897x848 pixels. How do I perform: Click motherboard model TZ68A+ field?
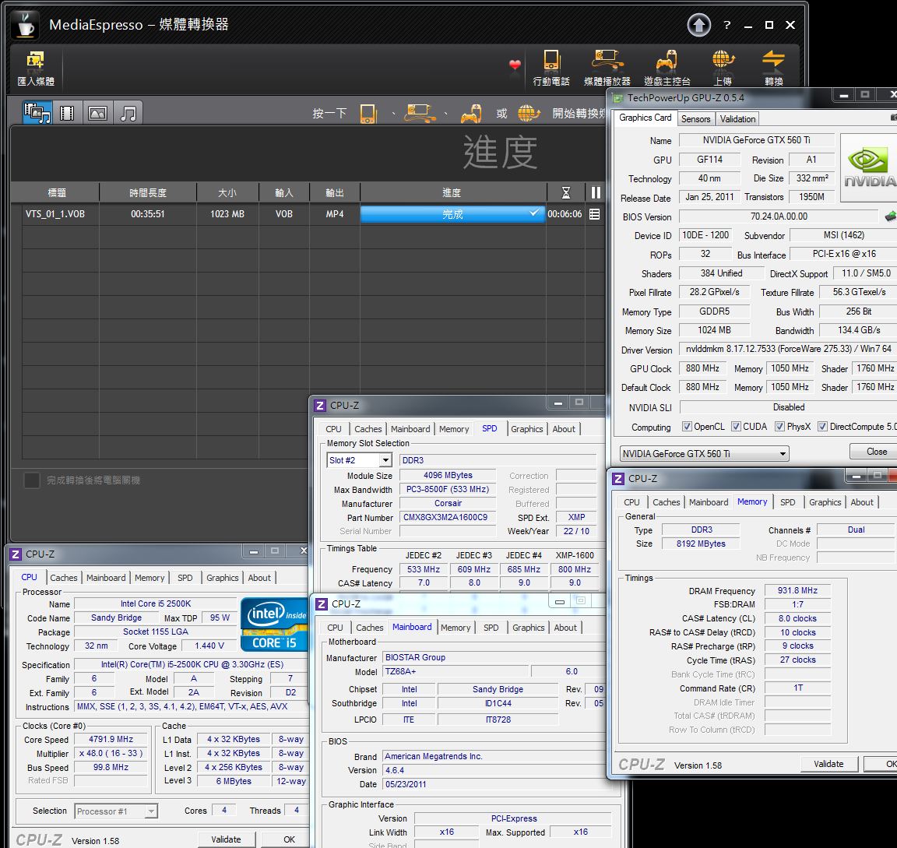(456, 671)
